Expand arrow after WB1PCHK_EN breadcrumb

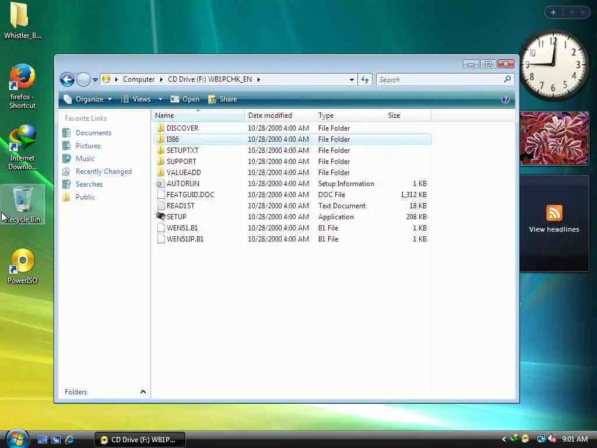pos(258,79)
